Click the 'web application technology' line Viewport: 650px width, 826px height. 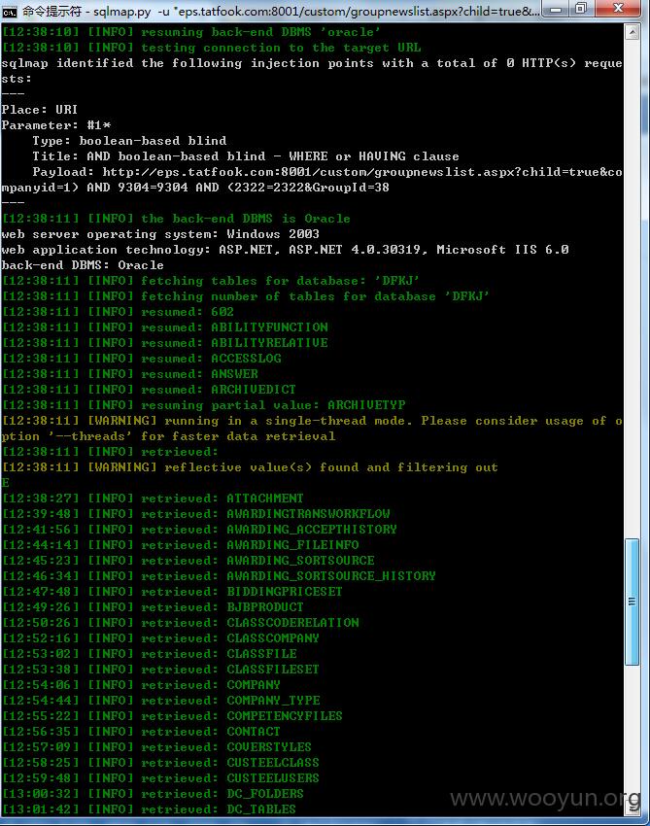(x=285, y=250)
